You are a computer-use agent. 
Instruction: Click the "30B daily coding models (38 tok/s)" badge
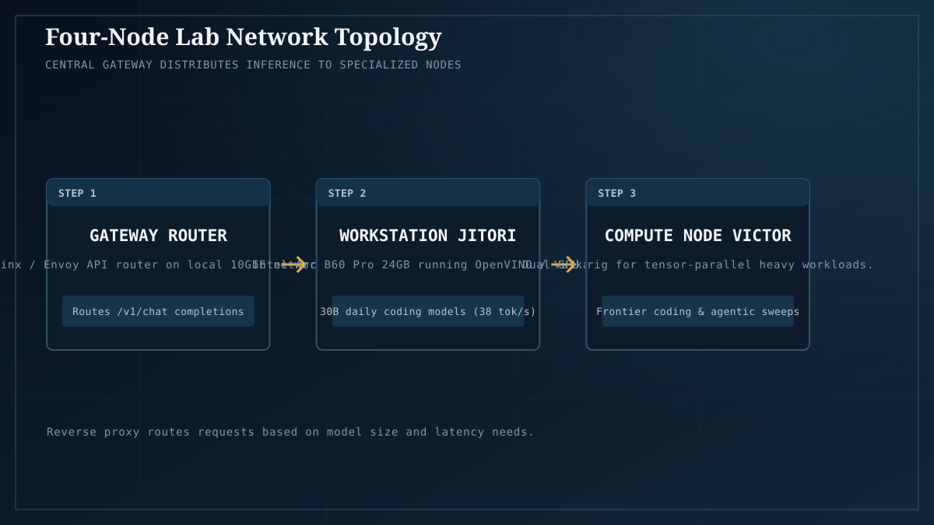pyautogui.click(x=428, y=311)
